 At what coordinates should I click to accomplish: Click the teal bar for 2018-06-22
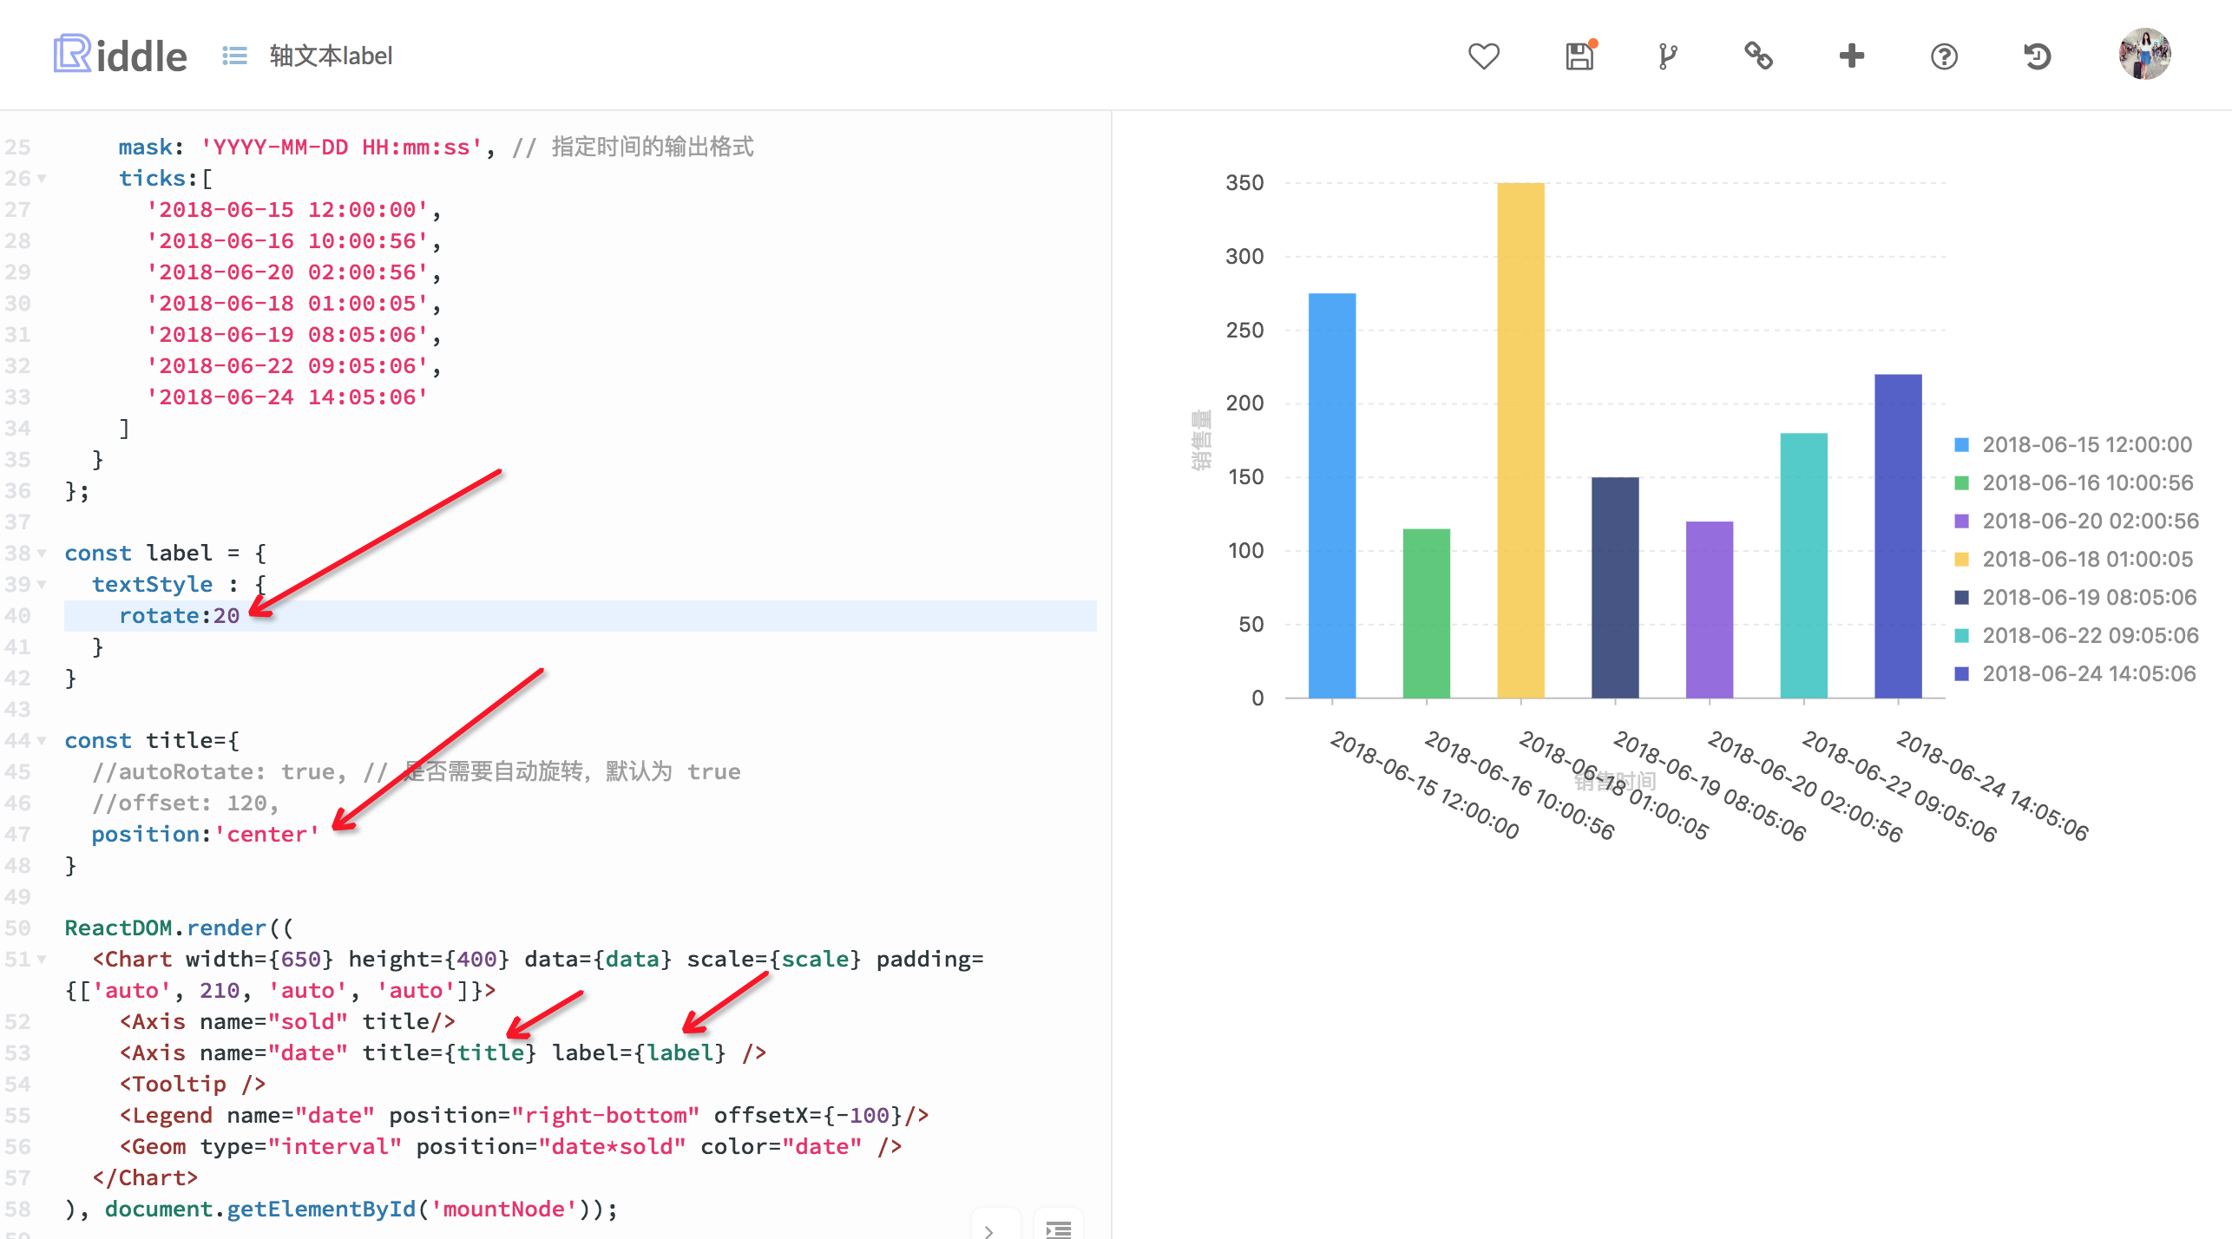(1804, 565)
